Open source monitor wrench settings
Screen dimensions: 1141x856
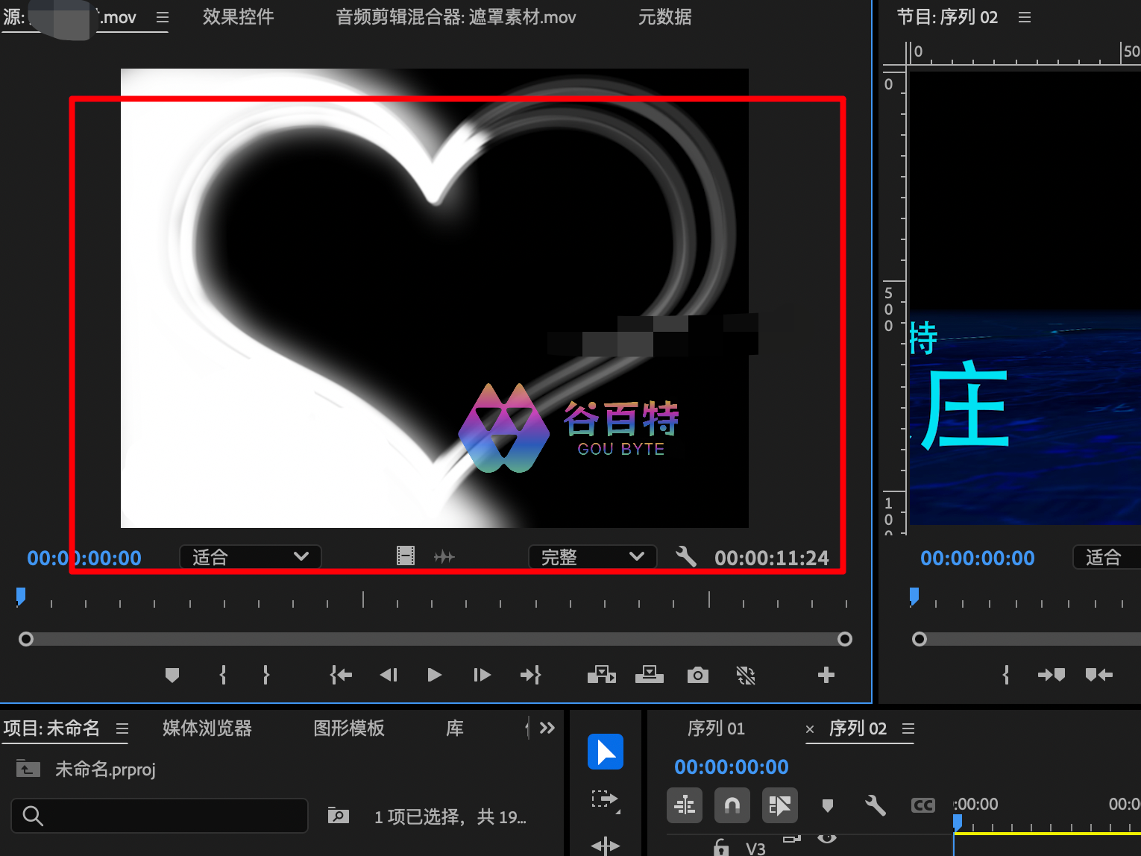[x=686, y=557]
